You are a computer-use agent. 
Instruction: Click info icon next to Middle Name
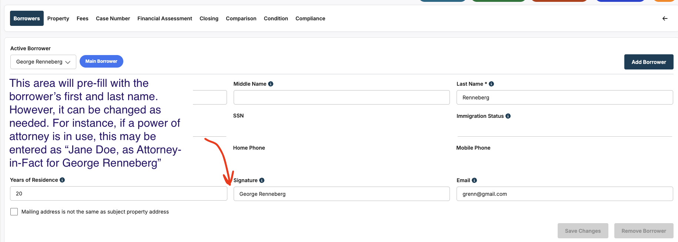click(271, 84)
